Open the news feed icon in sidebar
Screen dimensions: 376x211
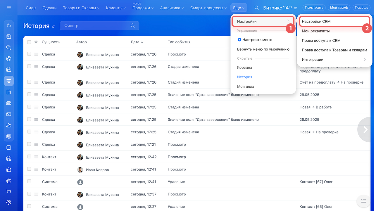[x=9, y=37]
